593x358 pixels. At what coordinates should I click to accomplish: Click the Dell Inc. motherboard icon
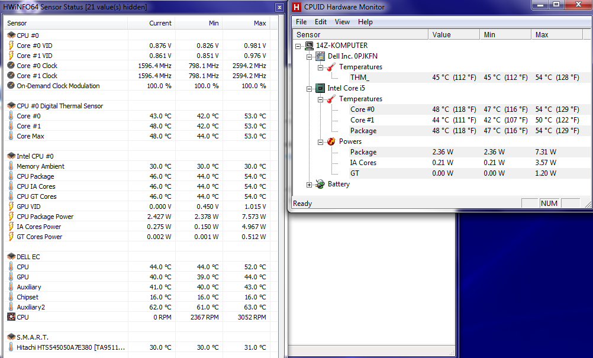pos(320,56)
